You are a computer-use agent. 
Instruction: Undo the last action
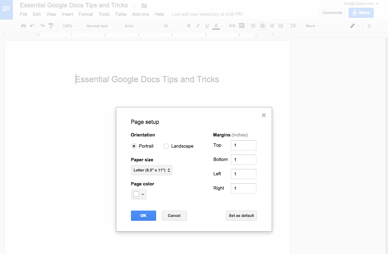click(x=32, y=26)
